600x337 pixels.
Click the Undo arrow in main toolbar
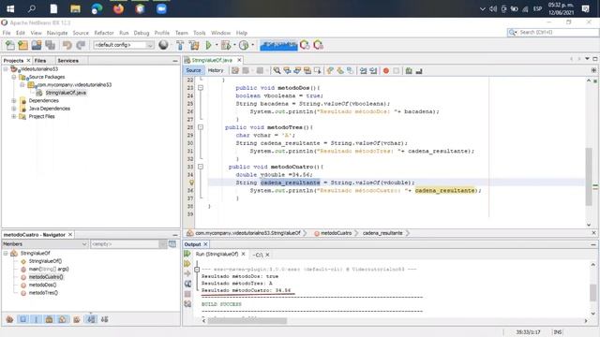tap(67, 45)
